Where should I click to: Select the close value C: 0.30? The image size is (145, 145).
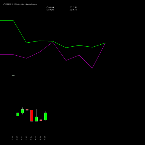click(x=50, y=8)
